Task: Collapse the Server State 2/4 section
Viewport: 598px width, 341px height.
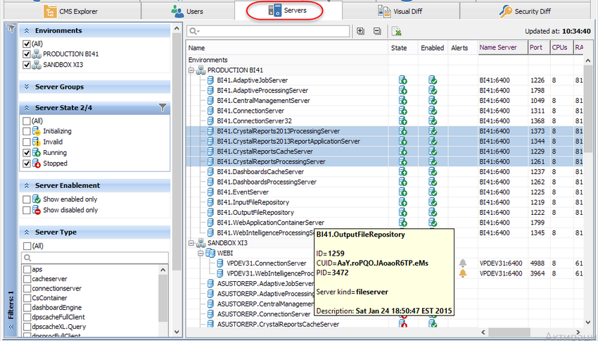Action: 27,108
